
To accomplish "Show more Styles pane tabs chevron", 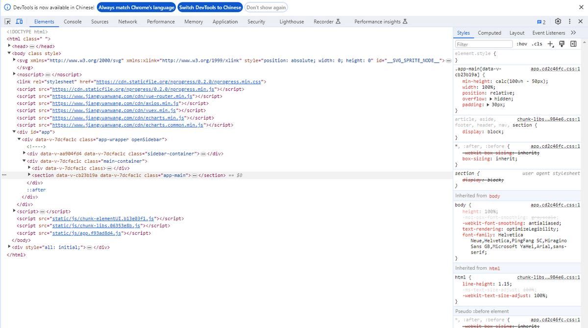I will pyautogui.click(x=573, y=33).
